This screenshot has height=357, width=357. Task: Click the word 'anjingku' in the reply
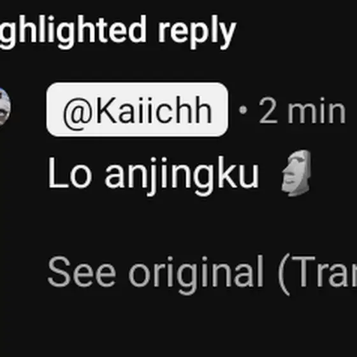tap(182, 175)
